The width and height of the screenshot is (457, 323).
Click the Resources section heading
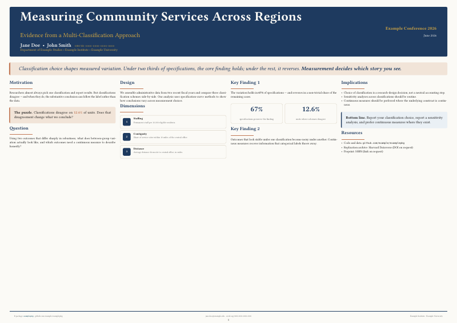(352, 133)
